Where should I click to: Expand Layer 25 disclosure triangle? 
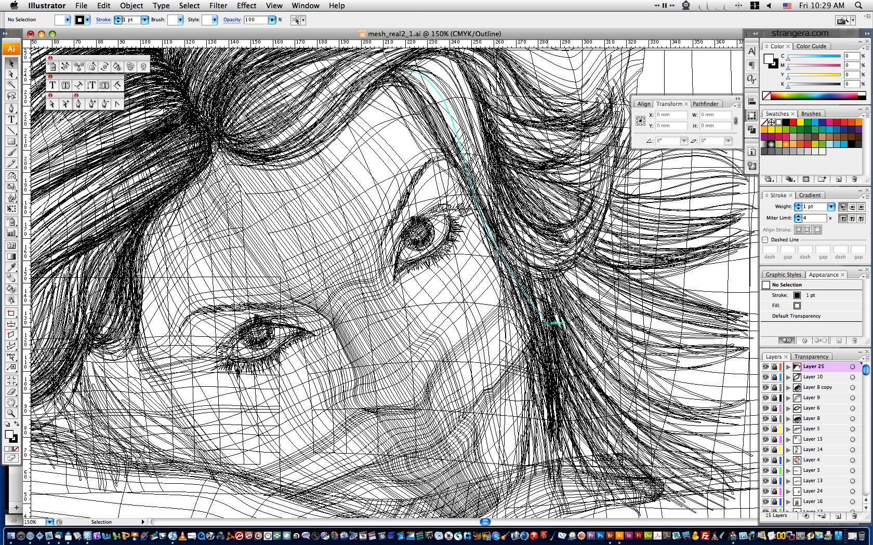tap(788, 366)
